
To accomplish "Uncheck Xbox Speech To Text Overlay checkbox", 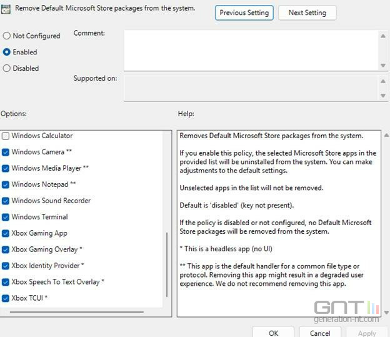I will click(x=6, y=282).
